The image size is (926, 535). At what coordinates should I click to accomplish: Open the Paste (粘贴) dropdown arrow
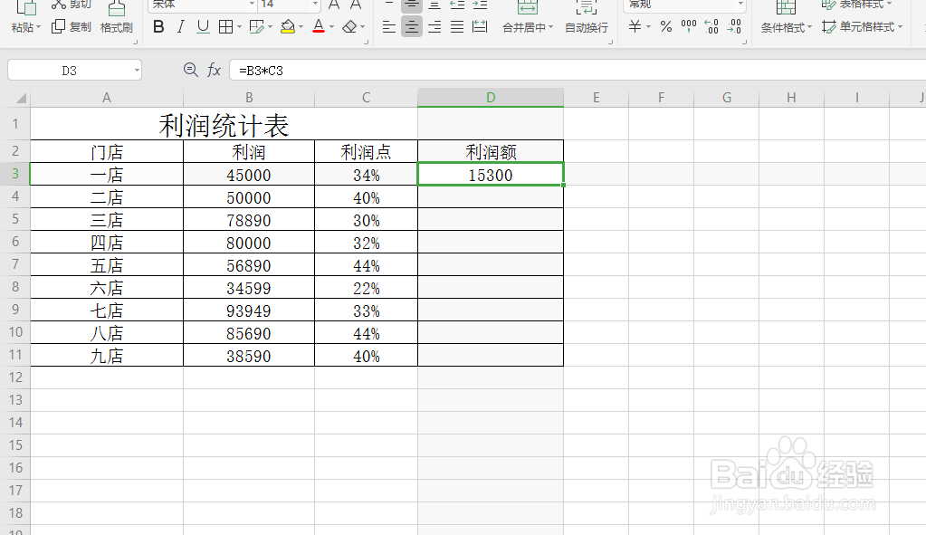tap(38, 27)
